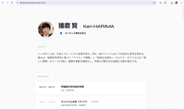Click the page vertical scrollbar
The height and width of the screenshot is (109, 184).
(x=183, y=12)
